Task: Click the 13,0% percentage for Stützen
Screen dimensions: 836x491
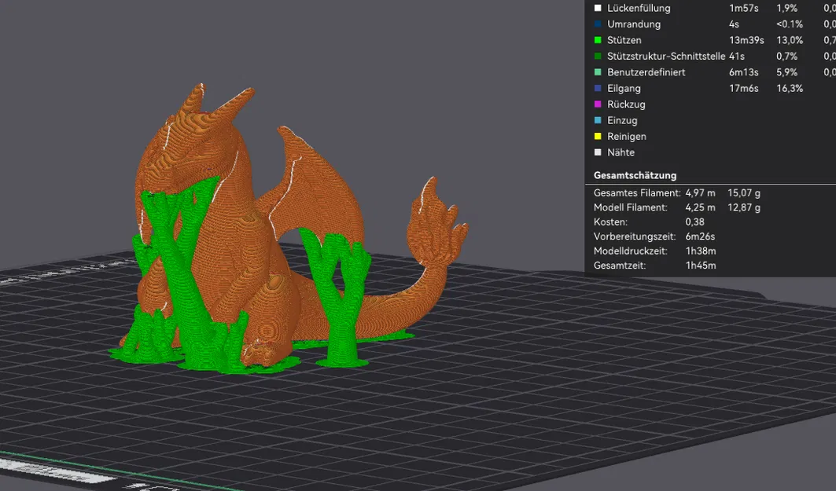Action: click(790, 40)
